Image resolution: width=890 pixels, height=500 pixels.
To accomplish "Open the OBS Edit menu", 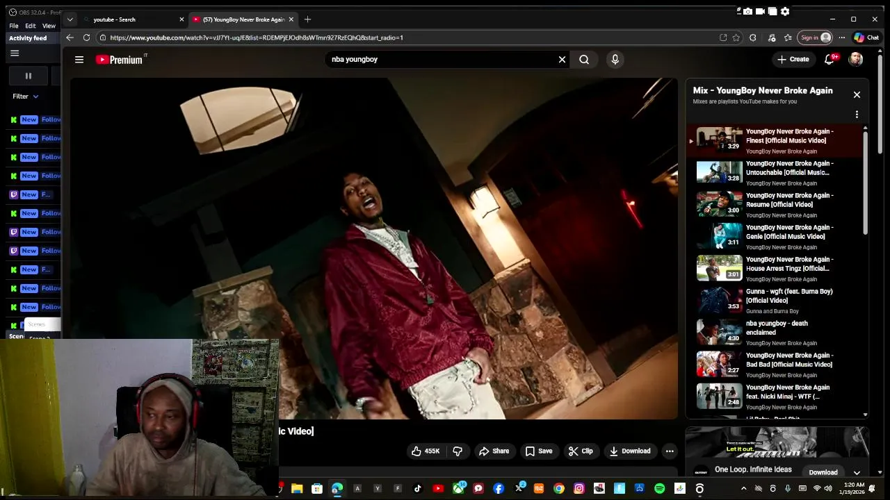I will pyautogui.click(x=31, y=26).
